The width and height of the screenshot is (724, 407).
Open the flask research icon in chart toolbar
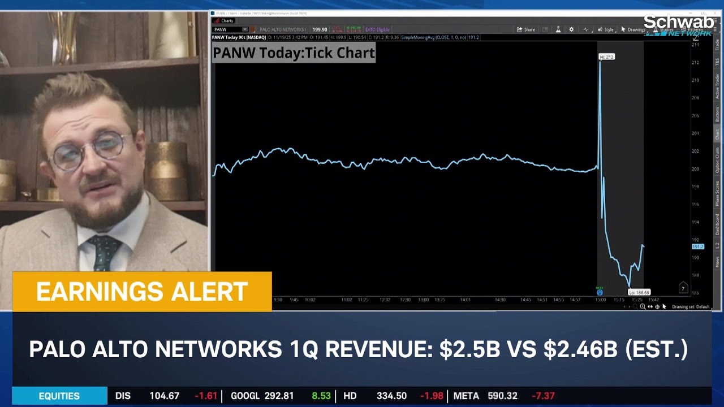(x=558, y=29)
